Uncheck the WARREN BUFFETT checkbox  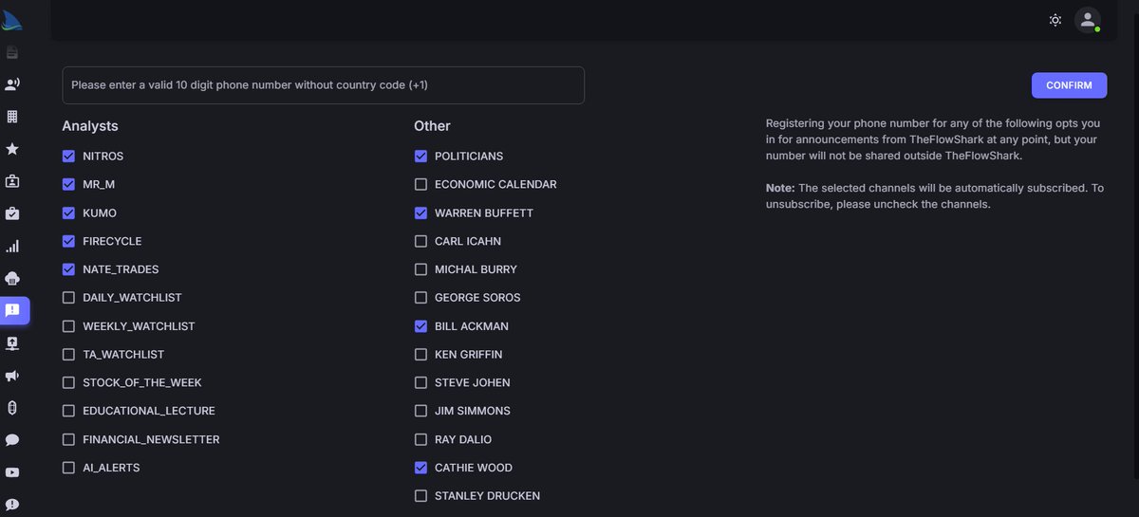(420, 212)
